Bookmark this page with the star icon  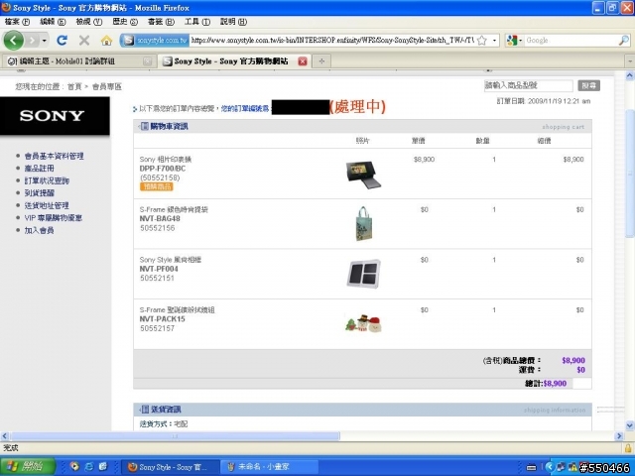point(482,40)
